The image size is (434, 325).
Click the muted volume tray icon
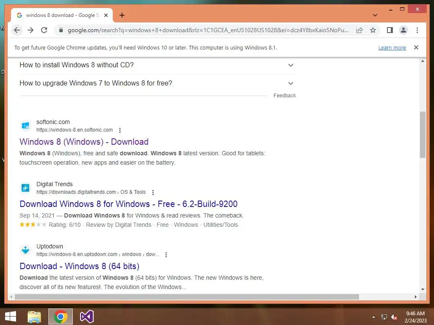(x=394, y=317)
